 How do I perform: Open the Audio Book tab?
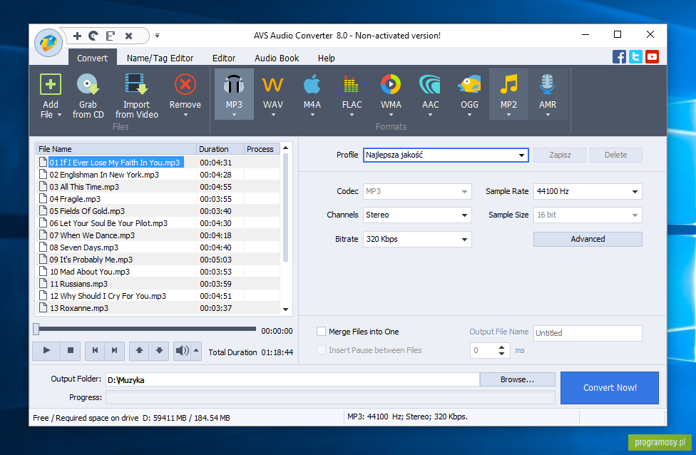(x=277, y=58)
